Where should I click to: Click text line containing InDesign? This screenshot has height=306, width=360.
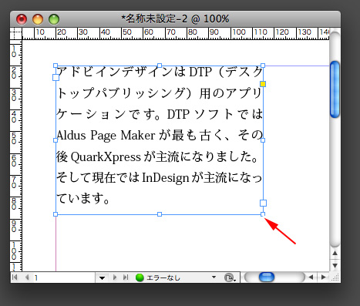(160, 177)
